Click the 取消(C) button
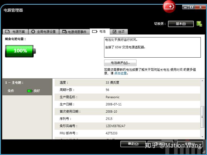Viewport: 207px width, 155px height. [160, 144]
